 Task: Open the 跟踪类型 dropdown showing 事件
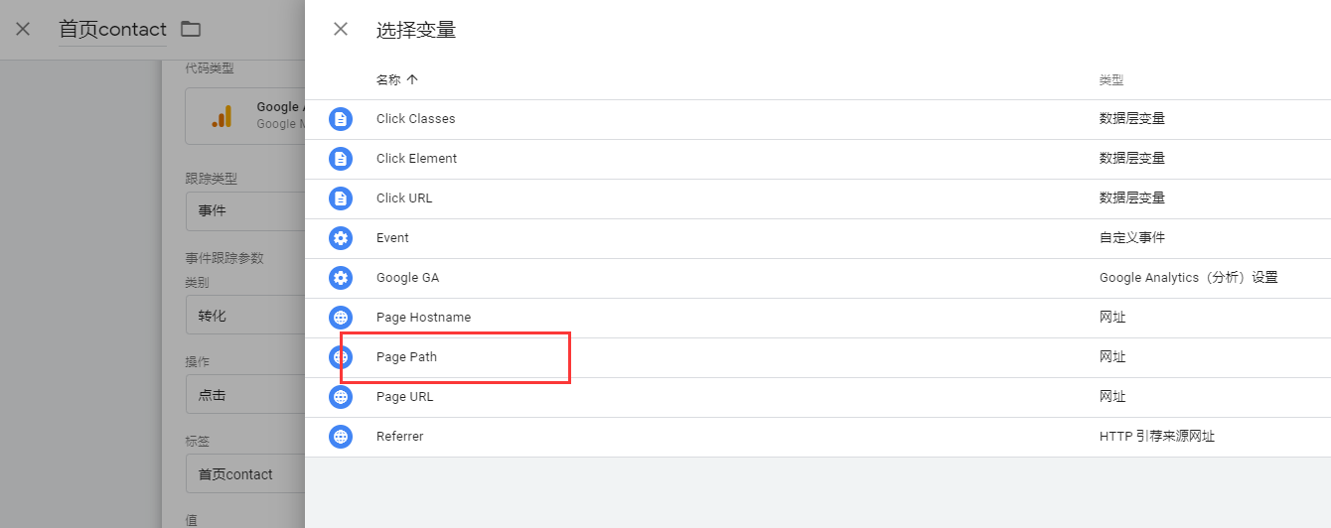244,211
